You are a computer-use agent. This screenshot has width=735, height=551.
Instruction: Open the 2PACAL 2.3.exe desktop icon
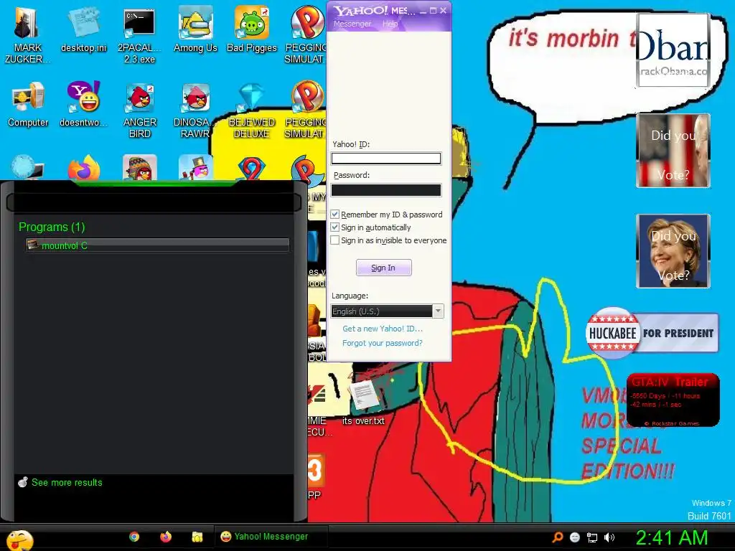[x=139, y=34]
